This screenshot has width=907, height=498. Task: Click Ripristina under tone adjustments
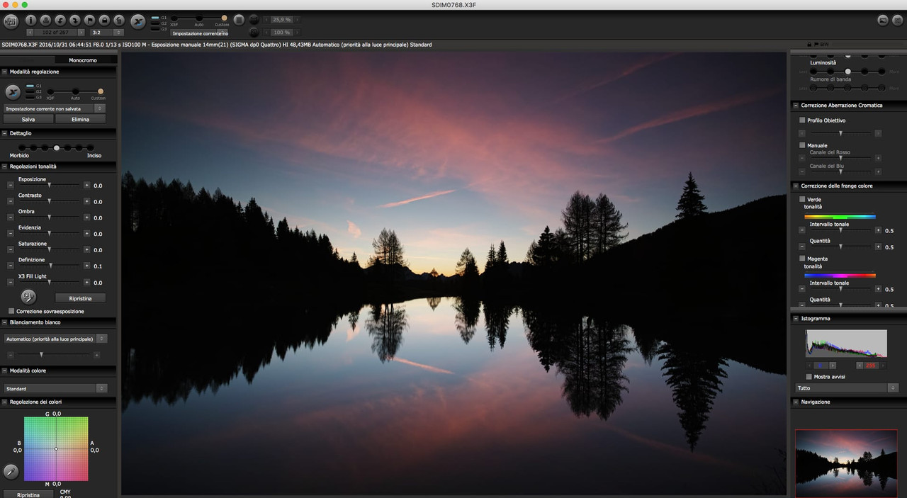pos(80,298)
